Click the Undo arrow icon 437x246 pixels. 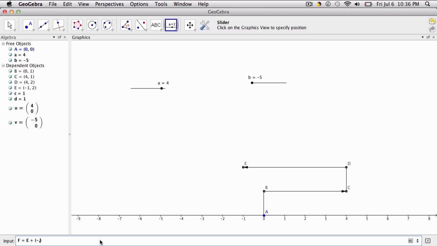point(432,21)
